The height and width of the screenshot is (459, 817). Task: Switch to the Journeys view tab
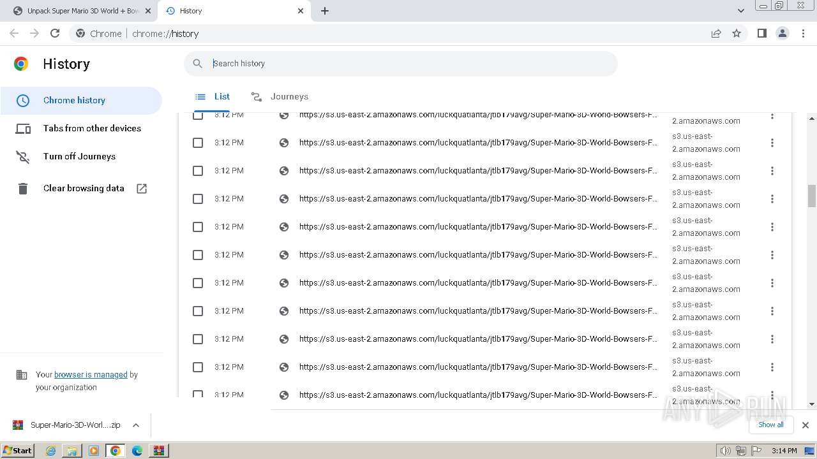click(x=280, y=97)
